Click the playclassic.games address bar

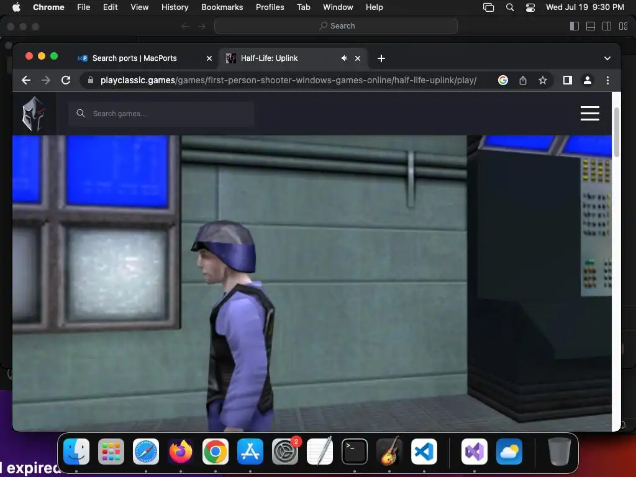288,80
